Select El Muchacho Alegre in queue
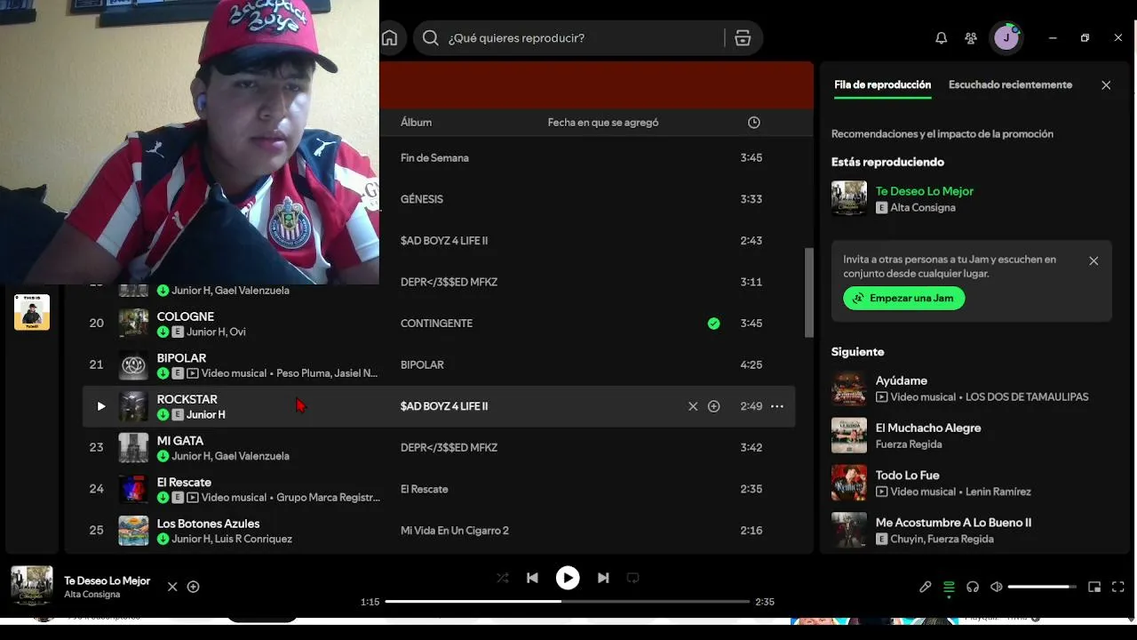 [x=928, y=428]
